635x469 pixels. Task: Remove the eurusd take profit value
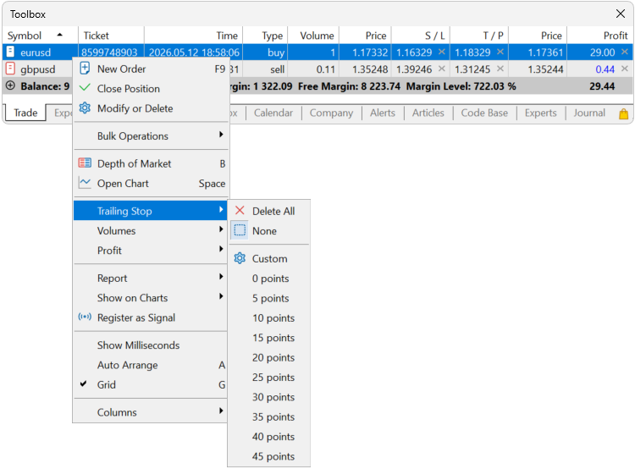[500, 52]
